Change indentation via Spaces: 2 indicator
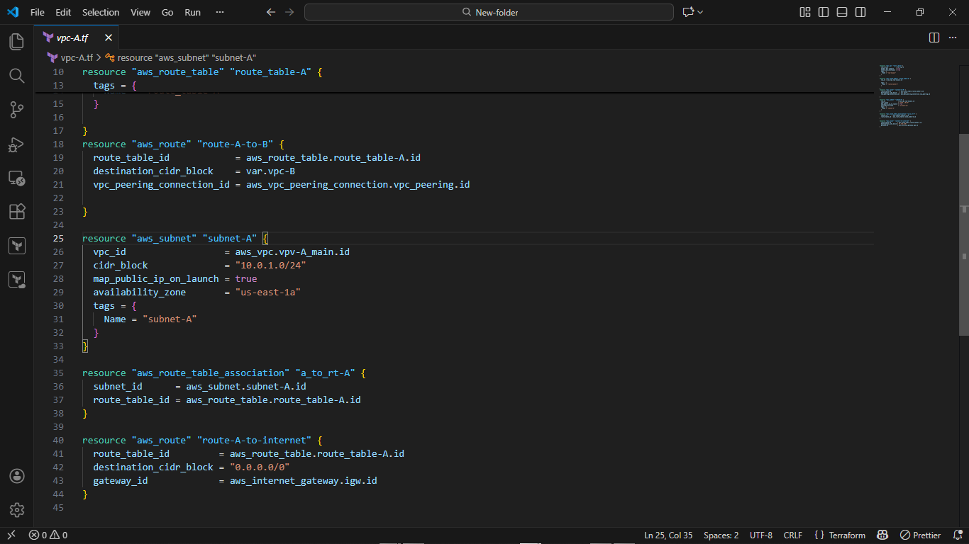Viewport: 969px width, 544px height. coord(721,535)
